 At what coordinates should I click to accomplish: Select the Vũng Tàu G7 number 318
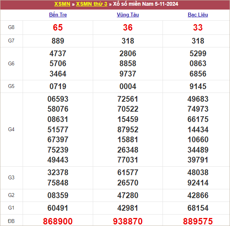coord(128,41)
